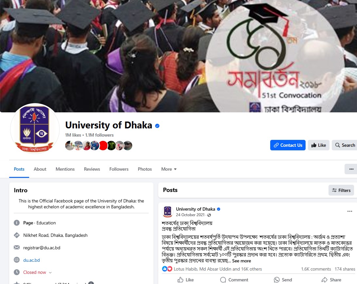Click the Comment speech bubble icon
Viewport: 357px width, 284px height.
click(x=223, y=280)
